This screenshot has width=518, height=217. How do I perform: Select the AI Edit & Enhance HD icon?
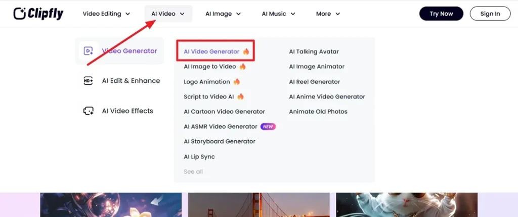88,81
